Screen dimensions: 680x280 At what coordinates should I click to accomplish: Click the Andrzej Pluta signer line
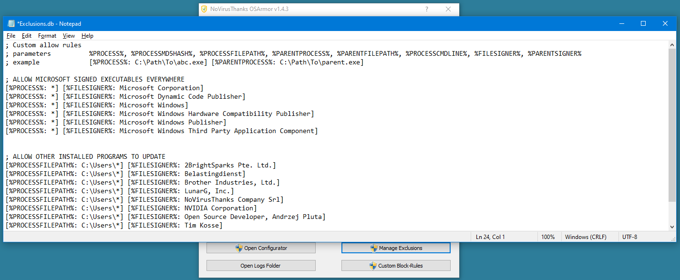click(x=165, y=217)
